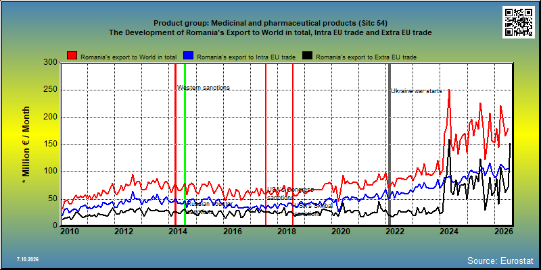
Task: Click the "Source: Eurostat" label
Action: [500, 261]
